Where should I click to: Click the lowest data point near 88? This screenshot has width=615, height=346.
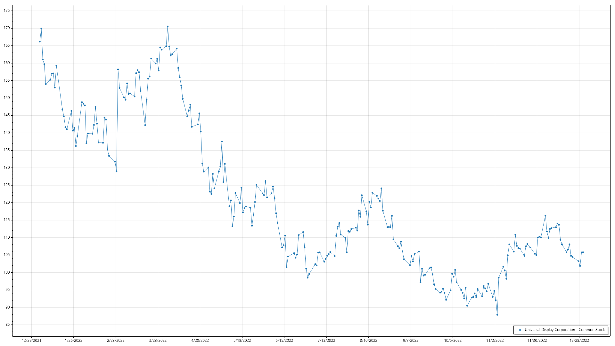tap(497, 315)
